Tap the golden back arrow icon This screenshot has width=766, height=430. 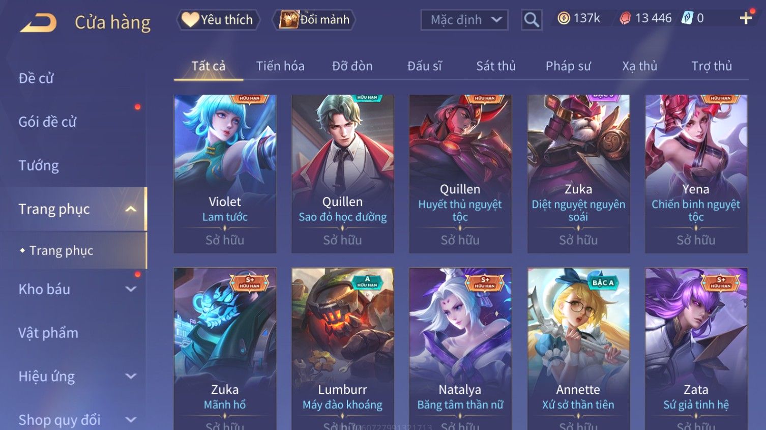[38, 22]
